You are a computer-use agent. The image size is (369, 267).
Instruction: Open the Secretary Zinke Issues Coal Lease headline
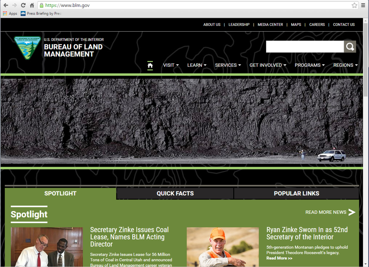click(x=129, y=237)
